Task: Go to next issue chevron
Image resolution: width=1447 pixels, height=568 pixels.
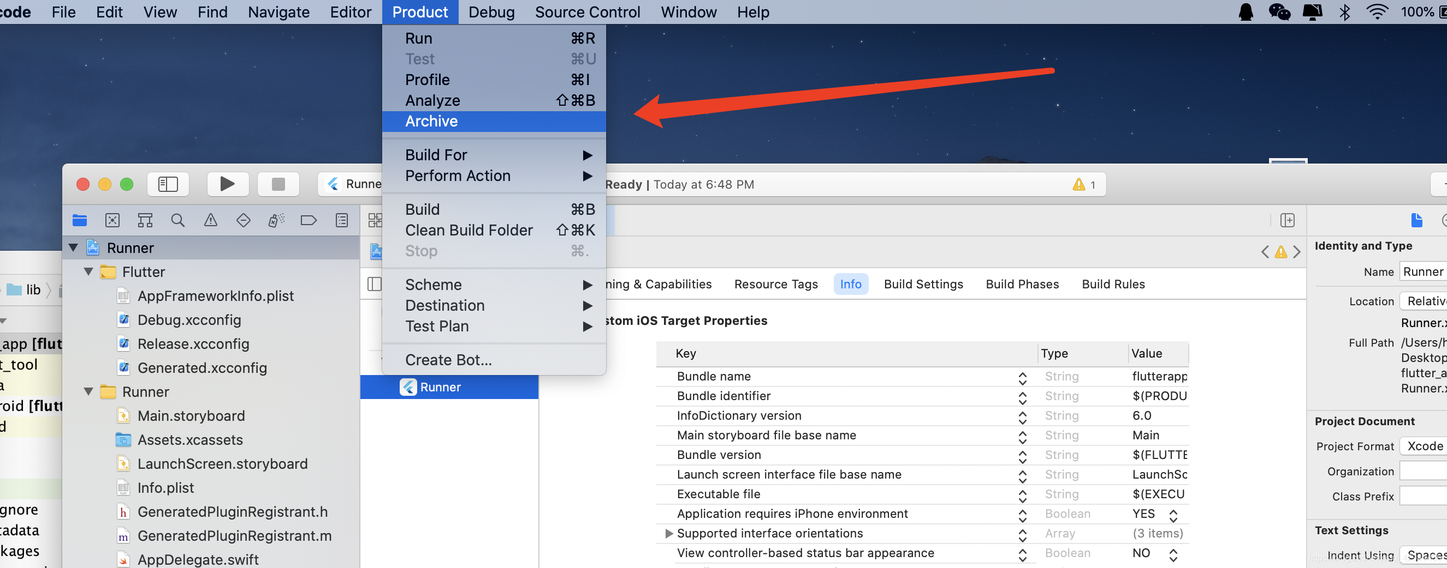Action: pos(1296,252)
